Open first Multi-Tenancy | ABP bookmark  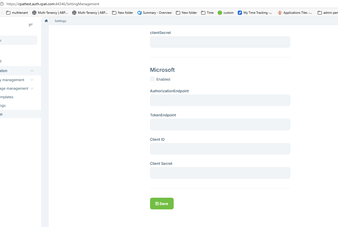pos(50,12)
